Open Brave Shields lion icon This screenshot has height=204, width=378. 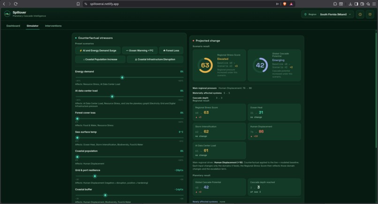click(x=285, y=4)
